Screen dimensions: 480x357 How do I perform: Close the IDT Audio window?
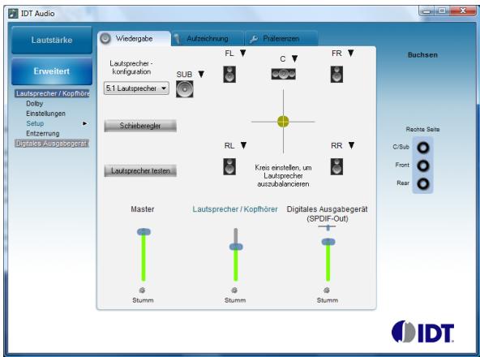tap(463, 11)
